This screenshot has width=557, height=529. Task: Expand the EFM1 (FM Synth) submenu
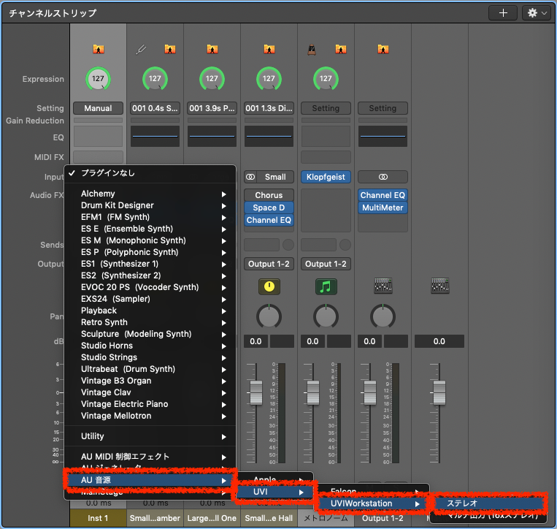(x=150, y=217)
